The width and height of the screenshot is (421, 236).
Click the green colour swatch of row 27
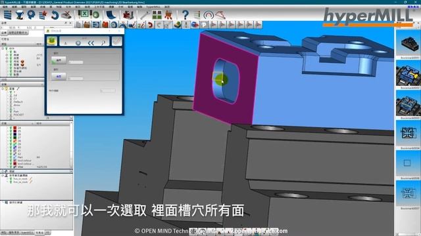coord(15,138)
